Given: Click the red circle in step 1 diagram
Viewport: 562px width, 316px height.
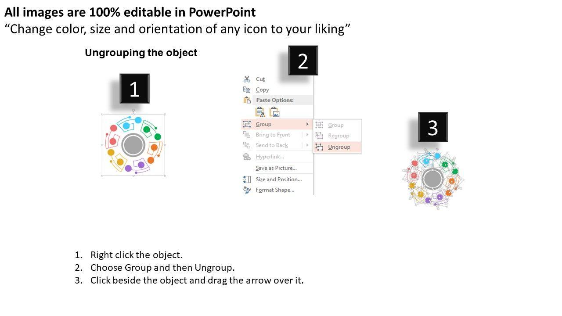Looking at the screenshot, I should click(x=113, y=128).
